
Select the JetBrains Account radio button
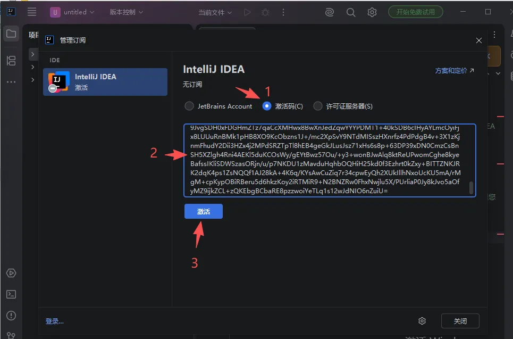[x=189, y=106]
